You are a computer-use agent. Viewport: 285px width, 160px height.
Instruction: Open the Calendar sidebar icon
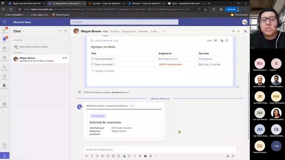pyautogui.click(x=4, y=58)
